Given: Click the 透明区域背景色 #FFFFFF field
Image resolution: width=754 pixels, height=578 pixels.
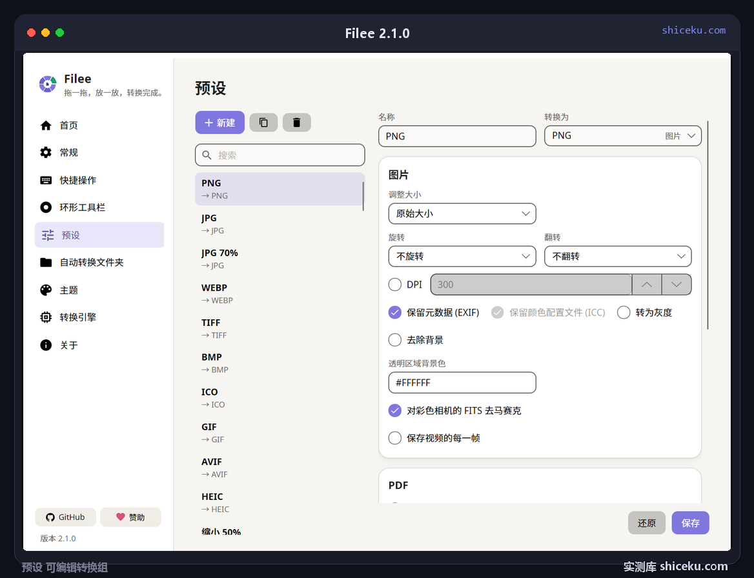Looking at the screenshot, I should [462, 383].
